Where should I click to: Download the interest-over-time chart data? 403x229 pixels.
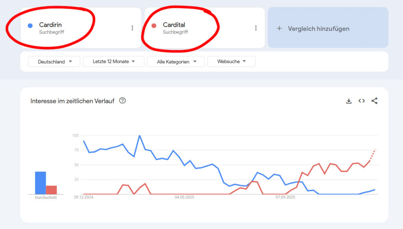pyautogui.click(x=348, y=101)
